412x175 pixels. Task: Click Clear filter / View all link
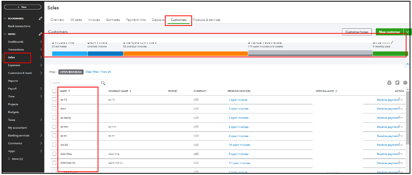coord(98,71)
